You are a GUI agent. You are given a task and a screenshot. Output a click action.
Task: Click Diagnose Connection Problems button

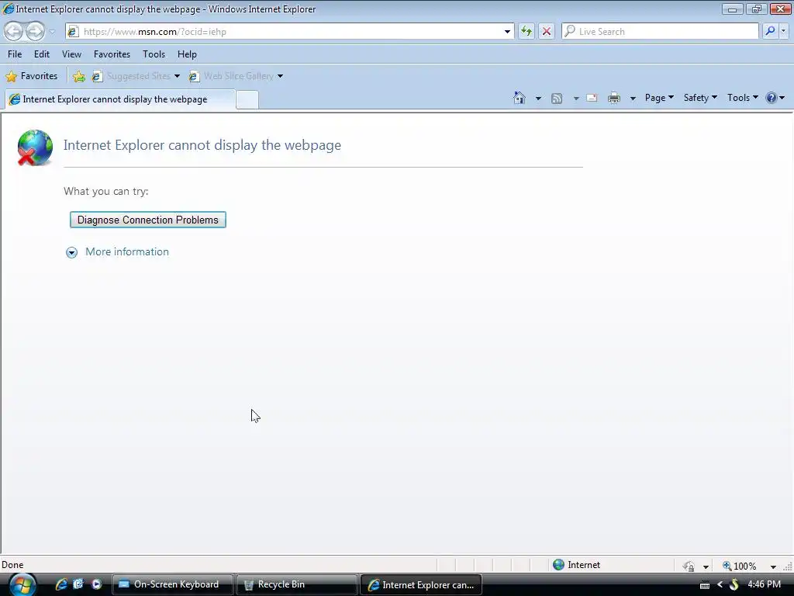(148, 220)
